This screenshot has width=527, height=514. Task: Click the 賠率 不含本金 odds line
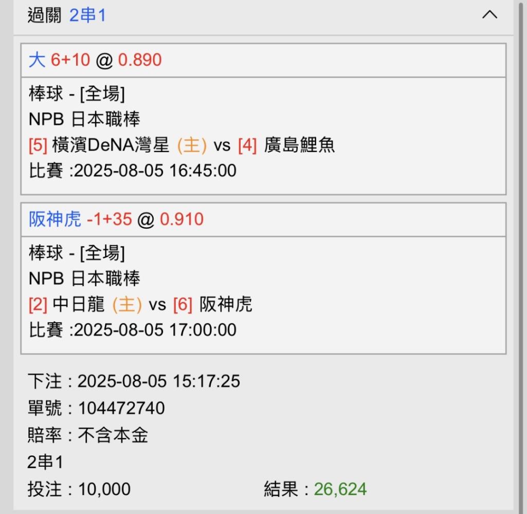(x=88, y=435)
